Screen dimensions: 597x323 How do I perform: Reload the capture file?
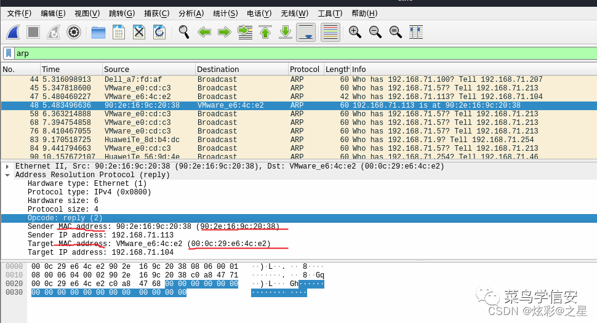pos(159,32)
